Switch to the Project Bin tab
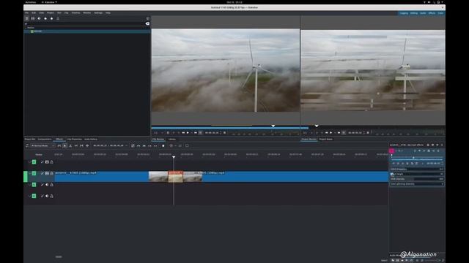 pyautogui.click(x=29, y=140)
